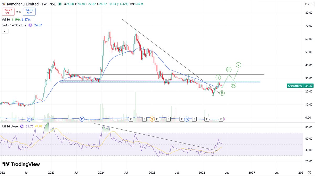The height and width of the screenshot is (176, 315).
Task: Click the Kamdhenu symbol logo icon
Action: pos(3,4)
